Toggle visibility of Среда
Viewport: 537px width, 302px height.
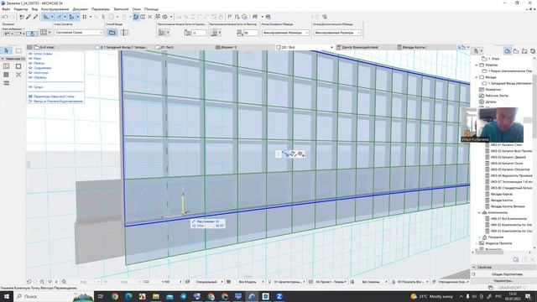point(30,87)
